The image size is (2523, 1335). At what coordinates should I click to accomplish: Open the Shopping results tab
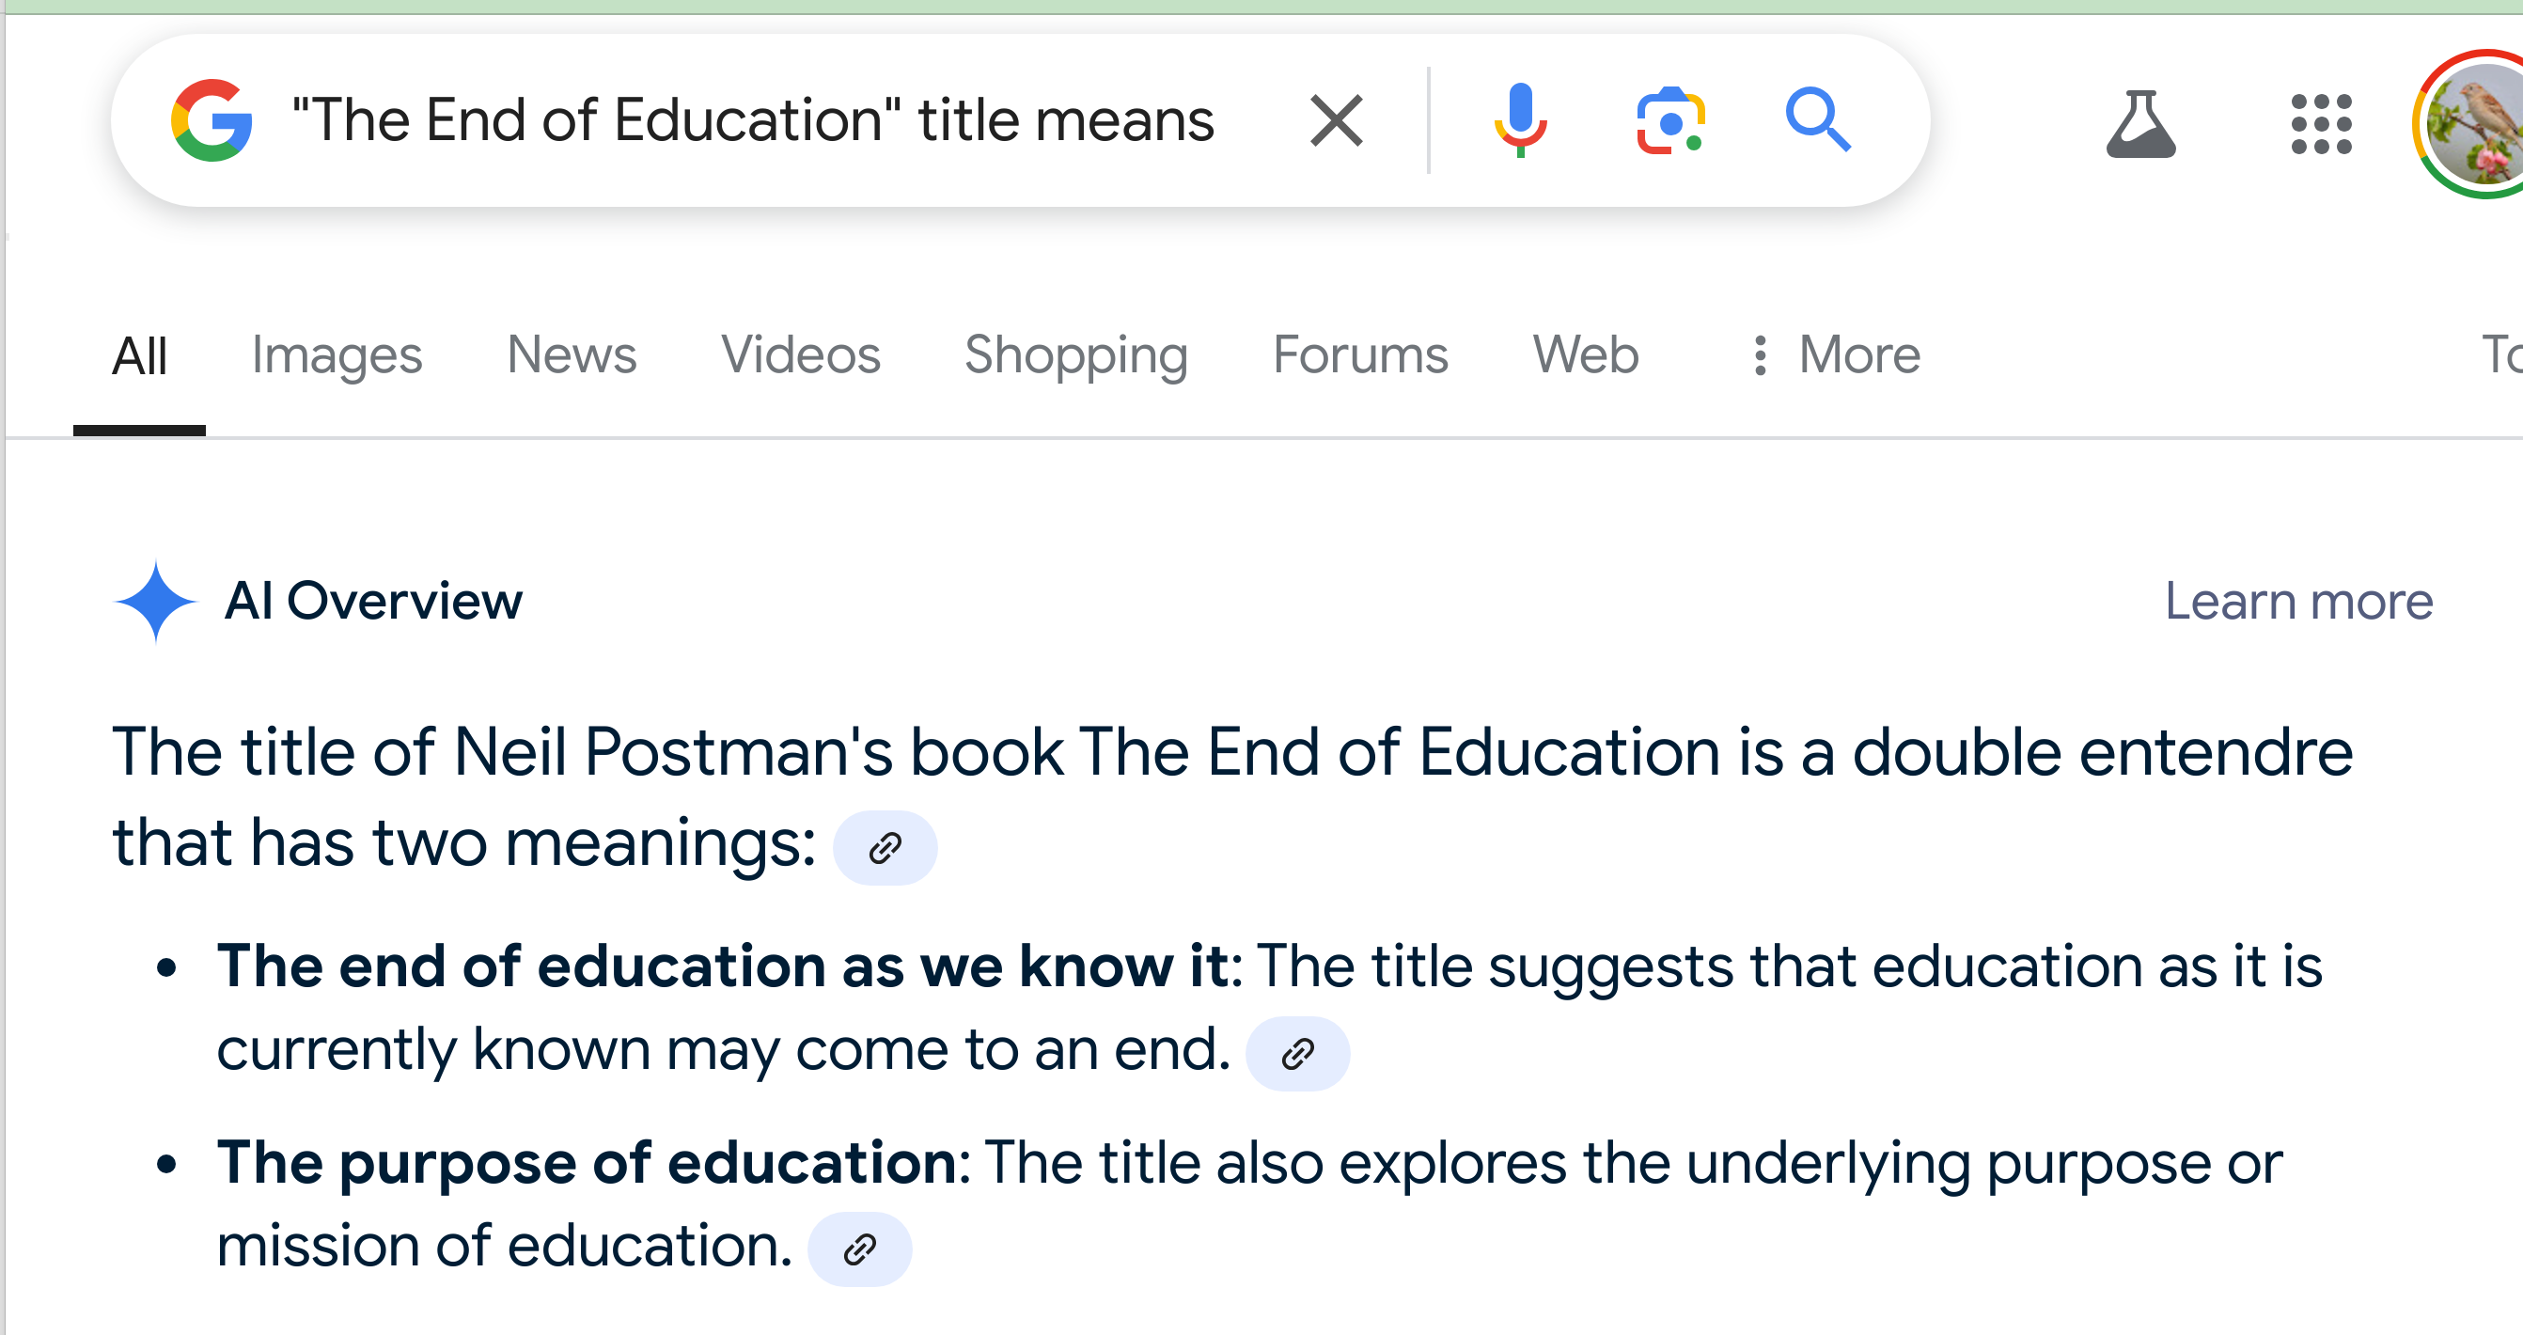[1076, 354]
